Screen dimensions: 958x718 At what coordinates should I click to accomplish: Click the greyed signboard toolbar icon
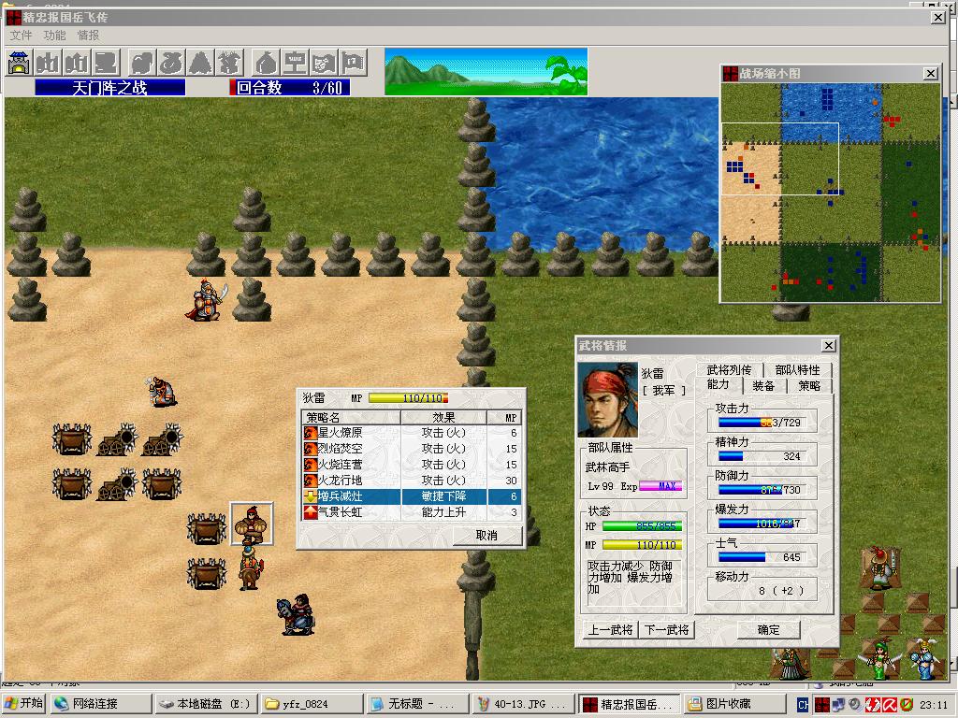(295, 63)
